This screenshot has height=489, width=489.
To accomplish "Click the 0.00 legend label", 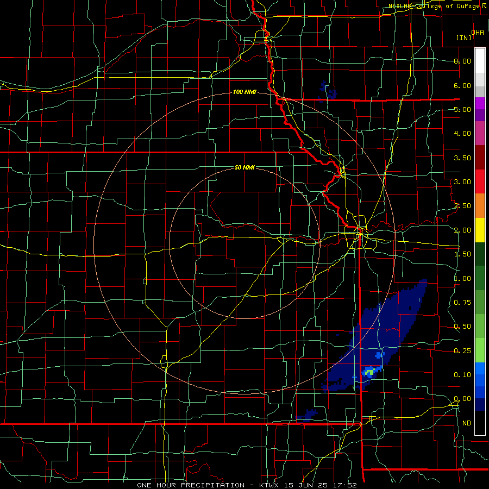I will point(462,399).
